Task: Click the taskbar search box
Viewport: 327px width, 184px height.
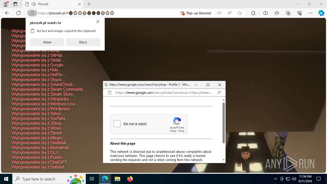Action: (x=49, y=179)
